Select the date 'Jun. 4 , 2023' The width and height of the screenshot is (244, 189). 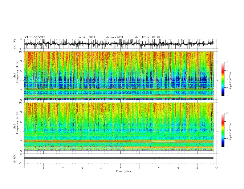(x=86, y=37)
